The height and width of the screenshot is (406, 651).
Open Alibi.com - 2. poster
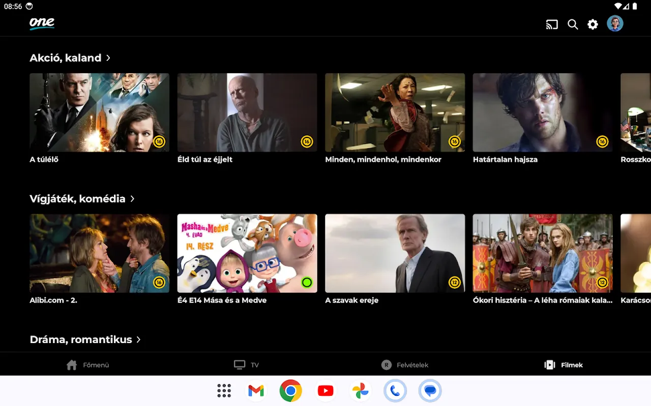pos(99,253)
